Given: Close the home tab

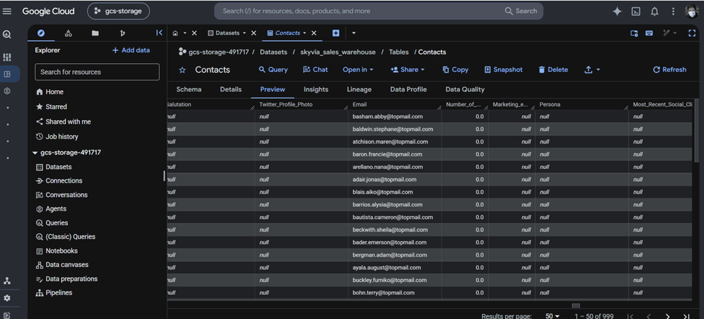Looking at the screenshot, I should pyautogui.click(x=195, y=33).
